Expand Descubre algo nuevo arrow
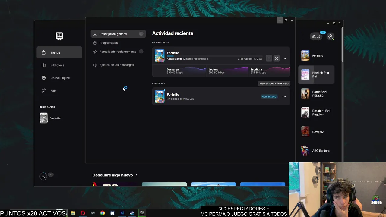Screen dimensions: 386x217 (x=137, y=175)
